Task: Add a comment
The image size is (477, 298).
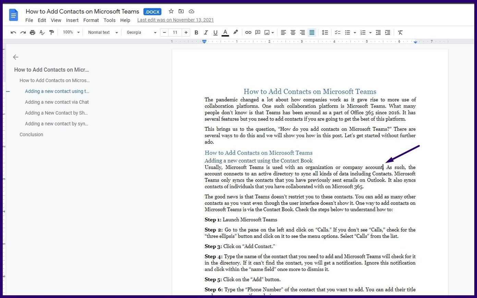Action: click(258, 33)
